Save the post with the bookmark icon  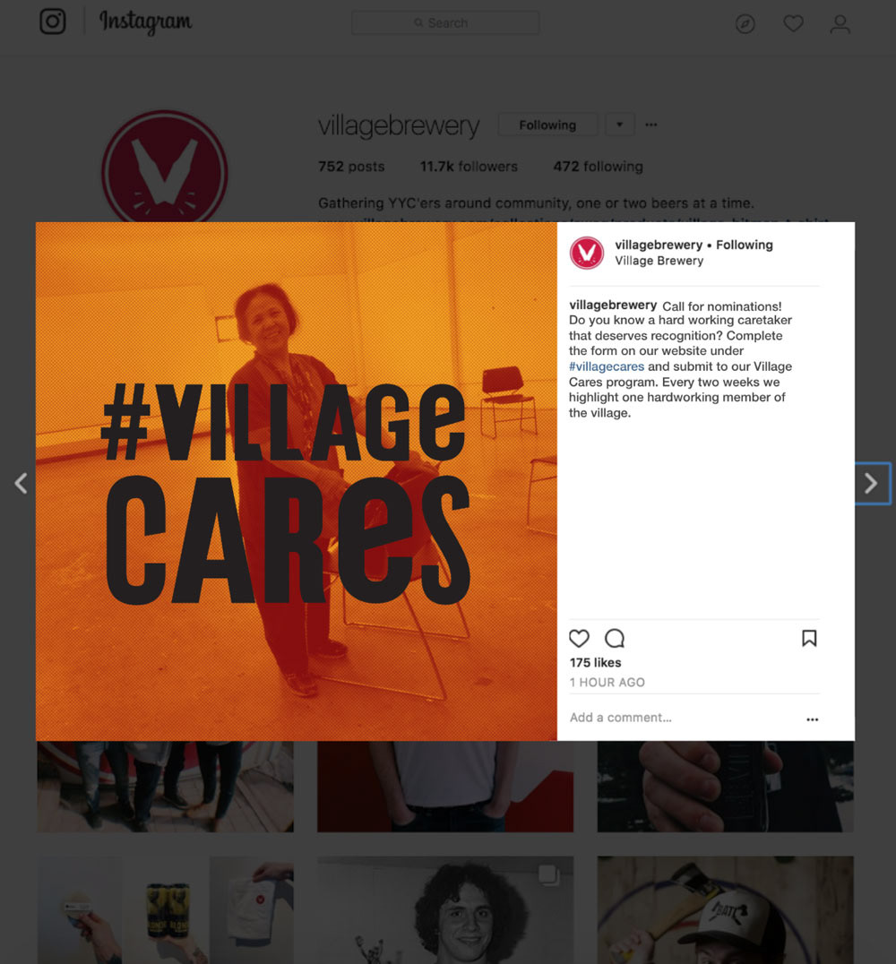809,638
